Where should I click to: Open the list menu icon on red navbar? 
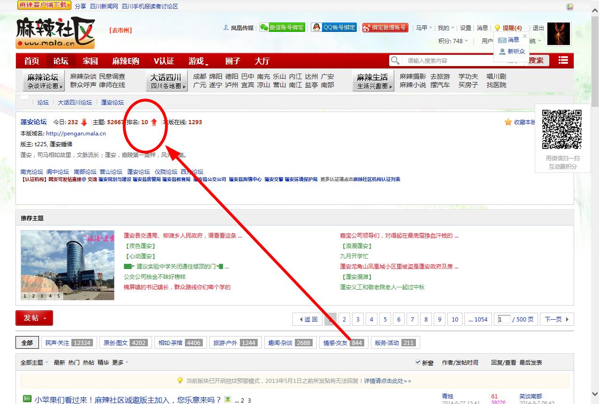563,60
